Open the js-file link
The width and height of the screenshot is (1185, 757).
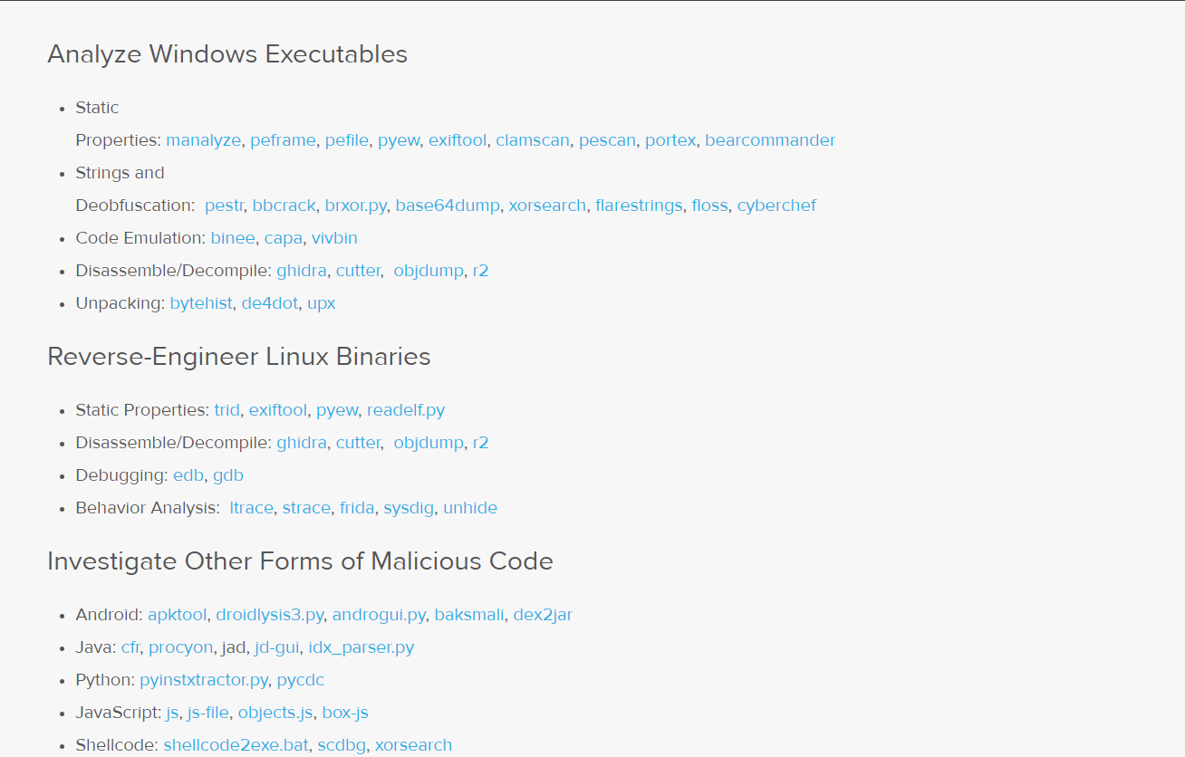click(x=208, y=713)
